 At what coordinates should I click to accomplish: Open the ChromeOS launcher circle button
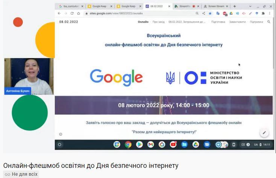pyautogui.click(x=59, y=145)
